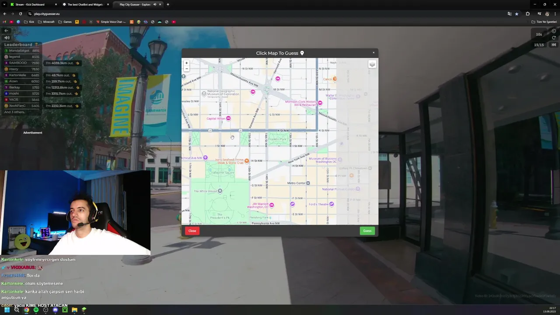Click the round compass icon near timer

pos(554,31)
